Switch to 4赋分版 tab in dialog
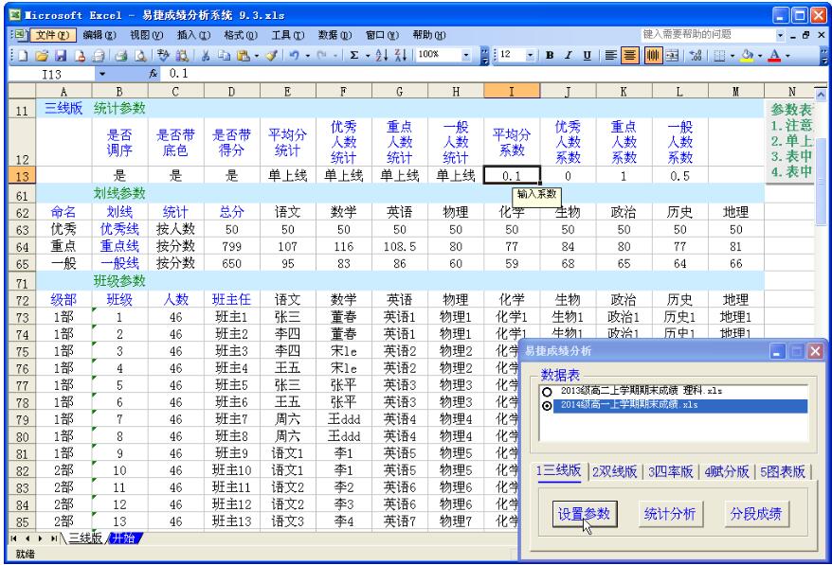Screen dimensions: 832x565 (x=727, y=471)
